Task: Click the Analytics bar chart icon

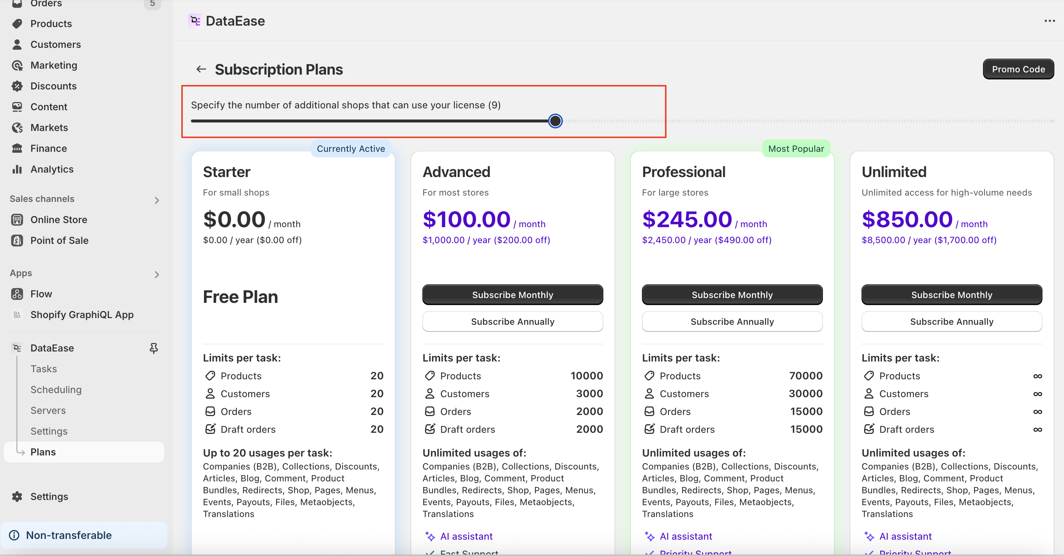Action: (x=17, y=169)
